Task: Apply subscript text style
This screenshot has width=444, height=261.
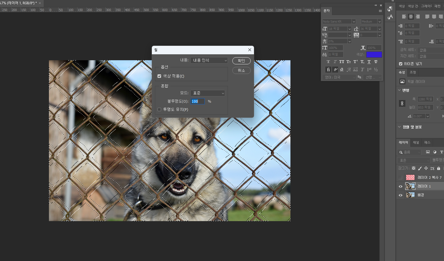Action: pyautogui.click(x=362, y=62)
